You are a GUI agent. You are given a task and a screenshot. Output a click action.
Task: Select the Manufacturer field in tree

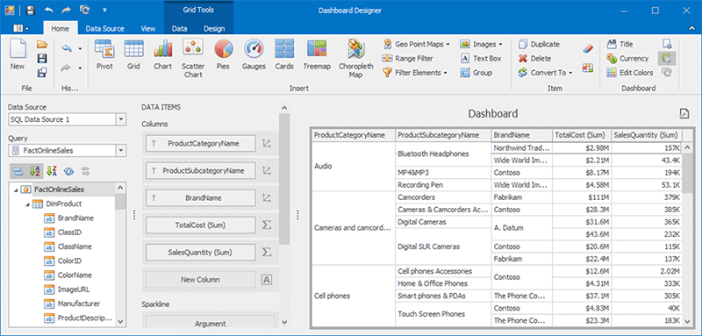(79, 304)
